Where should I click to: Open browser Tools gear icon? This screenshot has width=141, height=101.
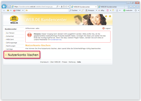tap(137, 6)
